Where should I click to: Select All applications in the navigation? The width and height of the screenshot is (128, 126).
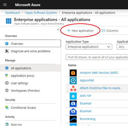[30, 68]
